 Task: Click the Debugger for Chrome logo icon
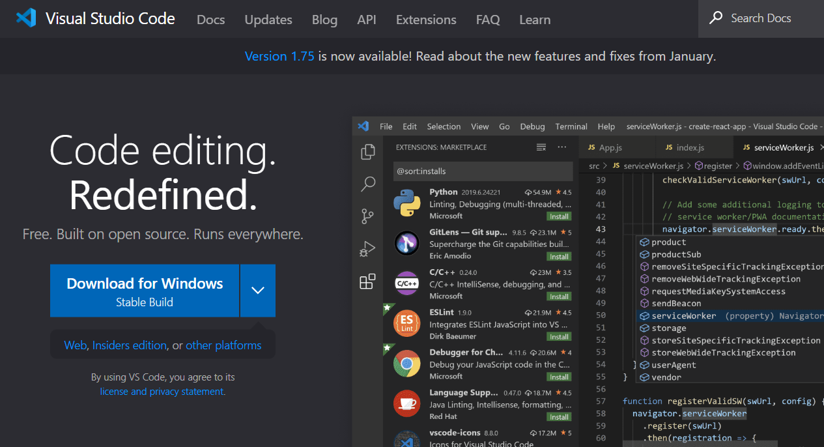(x=406, y=364)
